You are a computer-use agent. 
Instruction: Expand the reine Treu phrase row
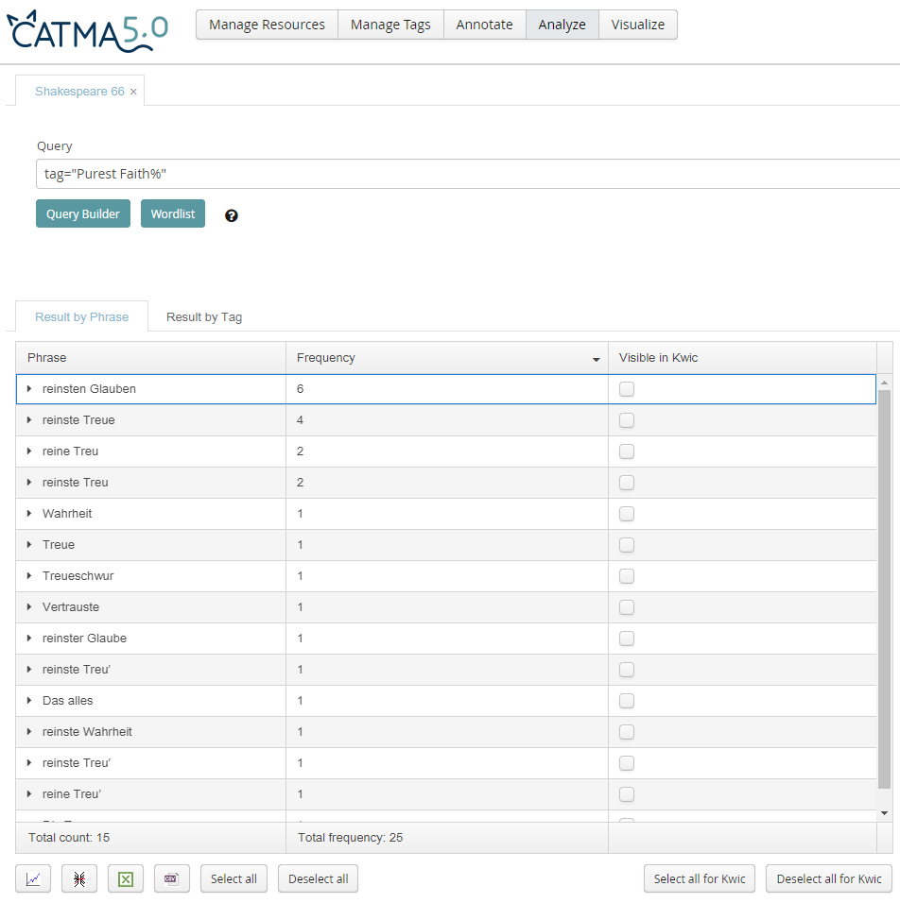point(29,451)
